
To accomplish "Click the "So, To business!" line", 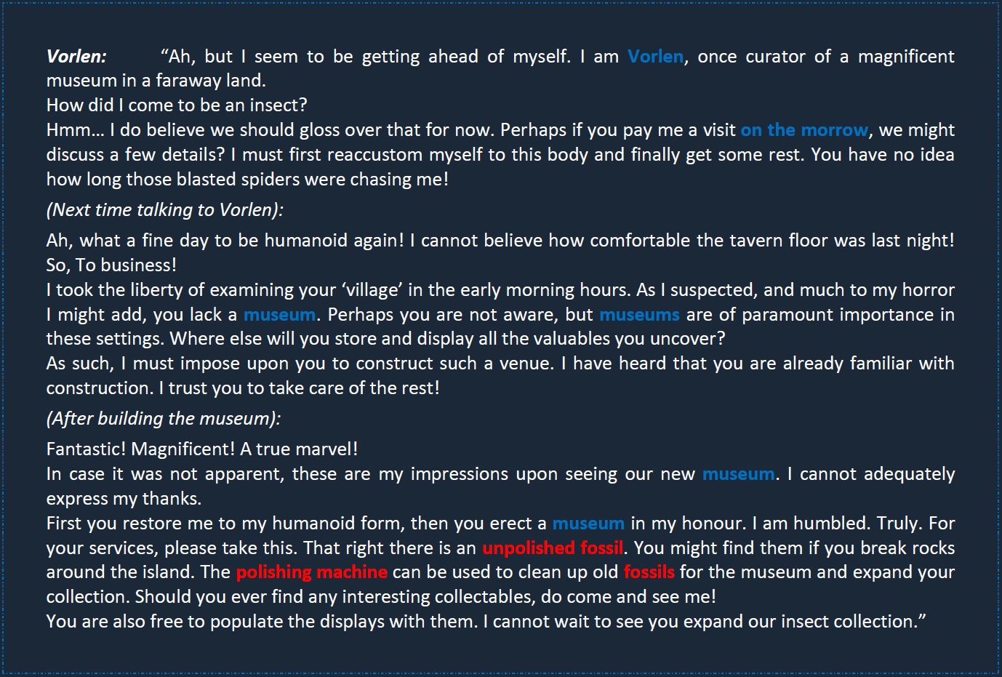I will point(111,265).
